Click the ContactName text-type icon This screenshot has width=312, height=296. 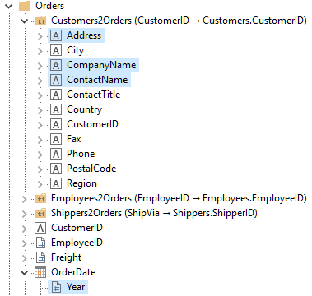pos(56,80)
